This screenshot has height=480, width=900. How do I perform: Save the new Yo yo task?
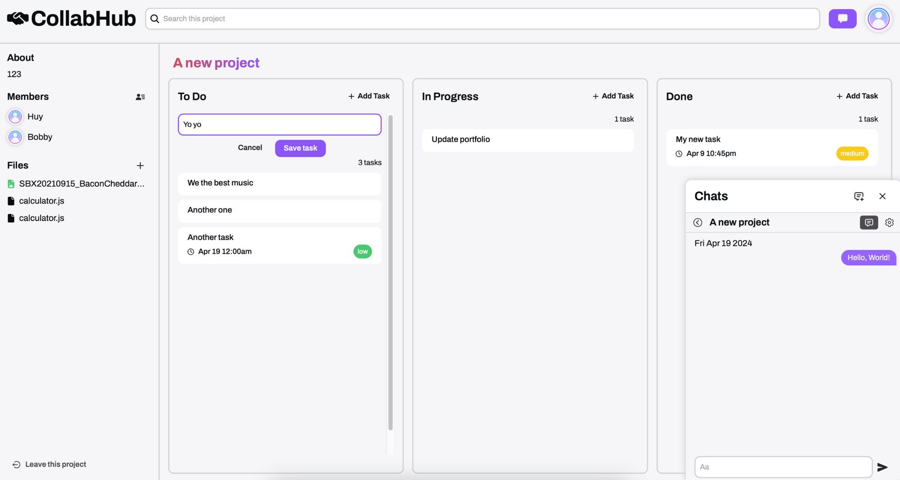(300, 148)
